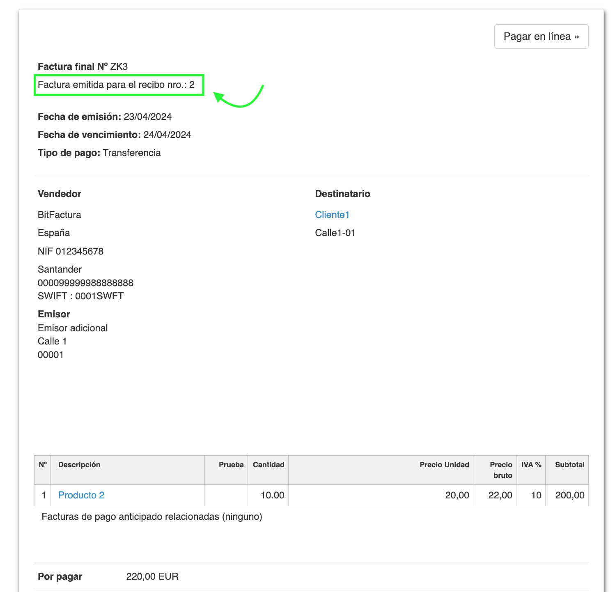Click the SWIFT code line

click(80, 296)
